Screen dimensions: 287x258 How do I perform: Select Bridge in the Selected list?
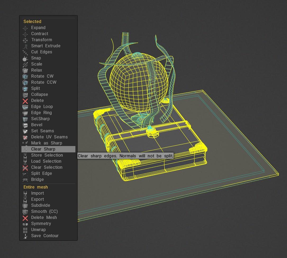click(37, 180)
